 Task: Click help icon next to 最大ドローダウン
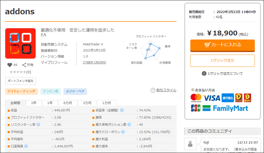click(122, 132)
